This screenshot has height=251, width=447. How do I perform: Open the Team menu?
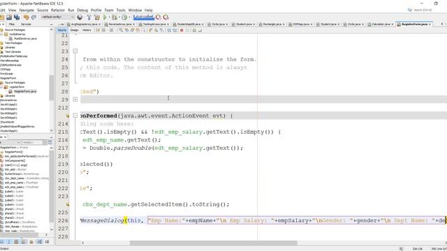pos(109,10)
